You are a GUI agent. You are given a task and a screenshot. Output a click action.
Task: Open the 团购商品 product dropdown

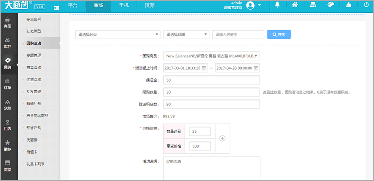point(211,56)
